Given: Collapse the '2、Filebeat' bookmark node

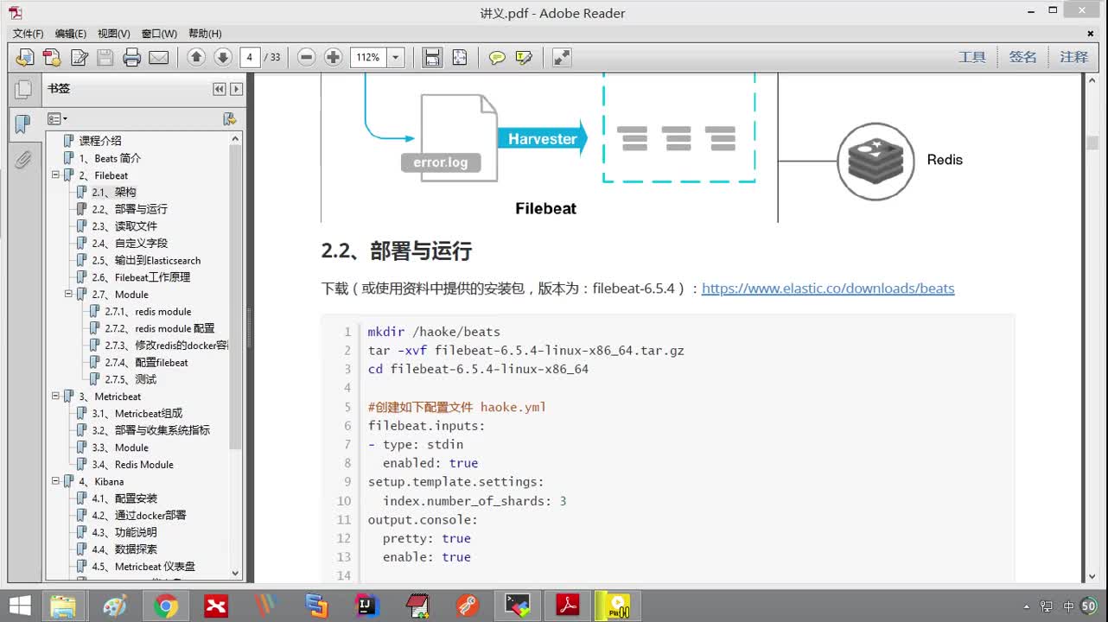Looking at the screenshot, I should coord(55,175).
